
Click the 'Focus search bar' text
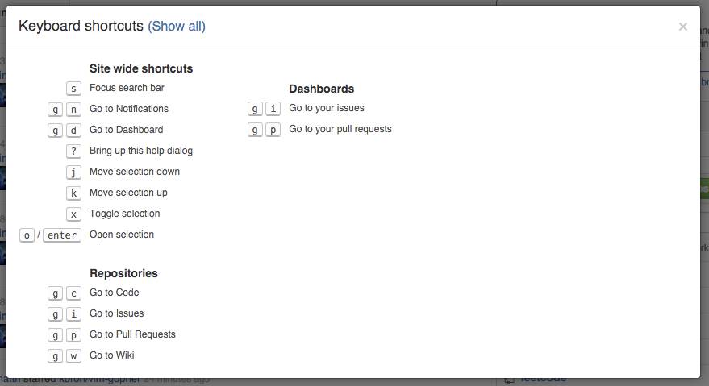pyautogui.click(x=127, y=88)
